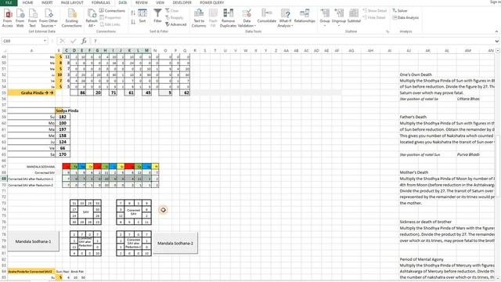Click the Consolidate icon
The width and height of the screenshot is (501, 282).
(x=266, y=16)
